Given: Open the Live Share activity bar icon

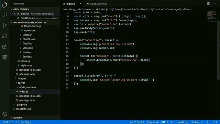Looking at the screenshot, I should (x=4, y=56).
